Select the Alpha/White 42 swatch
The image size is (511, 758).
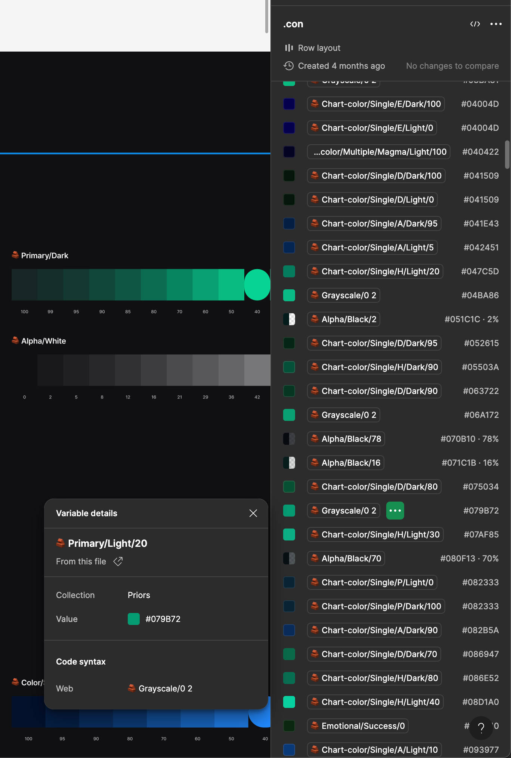pos(257,370)
